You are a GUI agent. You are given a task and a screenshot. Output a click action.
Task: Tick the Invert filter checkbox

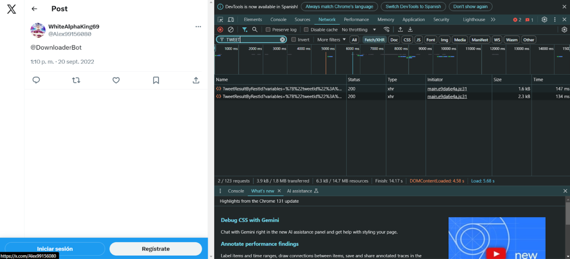(294, 40)
